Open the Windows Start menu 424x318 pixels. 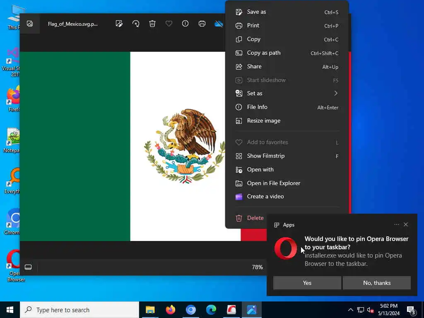point(10,310)
